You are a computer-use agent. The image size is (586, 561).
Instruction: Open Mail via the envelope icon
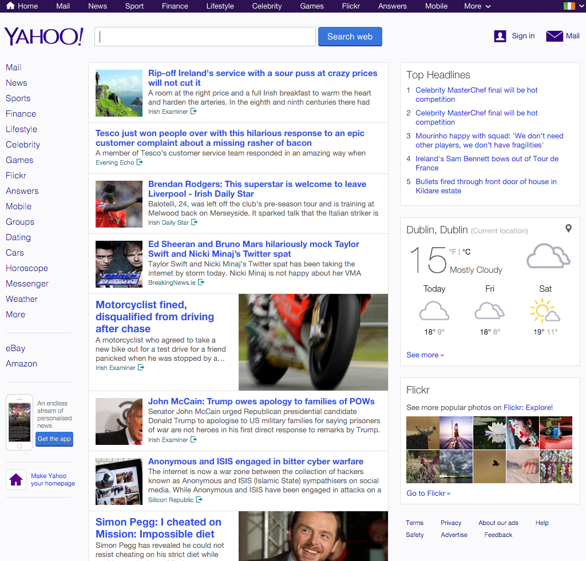coord(554,36)
